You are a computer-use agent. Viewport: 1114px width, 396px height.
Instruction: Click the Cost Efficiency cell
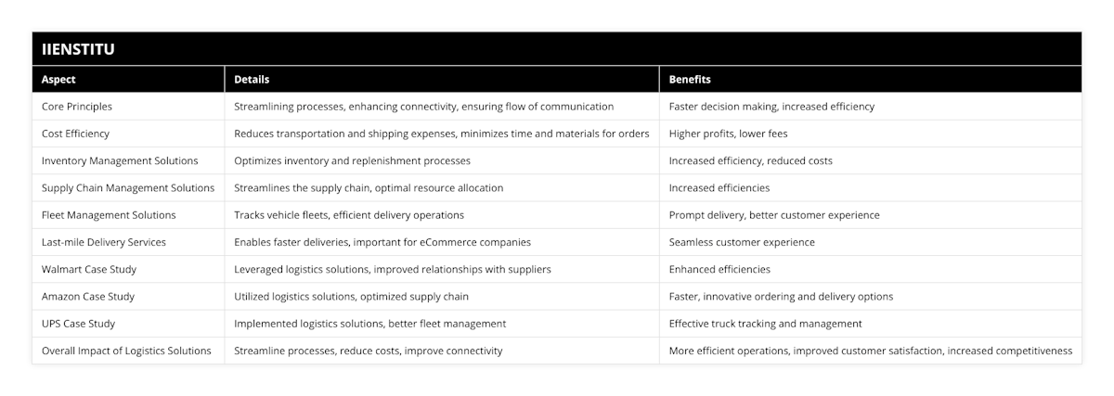[x=75, y=134]
